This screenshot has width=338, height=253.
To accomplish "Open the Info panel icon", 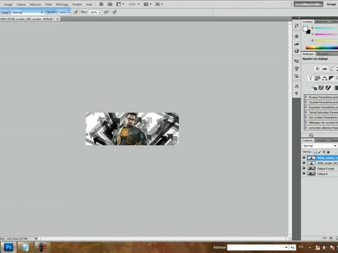I will pyautogui.click(x=296, y=51).
